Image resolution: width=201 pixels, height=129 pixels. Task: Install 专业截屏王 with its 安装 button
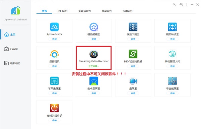tap(173, 93)
